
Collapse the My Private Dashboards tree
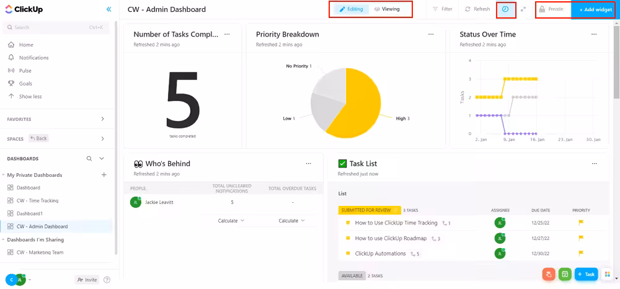pos(4,175)
